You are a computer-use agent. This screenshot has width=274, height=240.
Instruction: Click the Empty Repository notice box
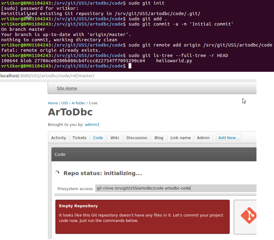[142, 217]
